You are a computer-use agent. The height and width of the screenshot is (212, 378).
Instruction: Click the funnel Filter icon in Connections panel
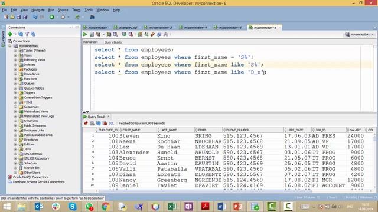tap(27, 34)
